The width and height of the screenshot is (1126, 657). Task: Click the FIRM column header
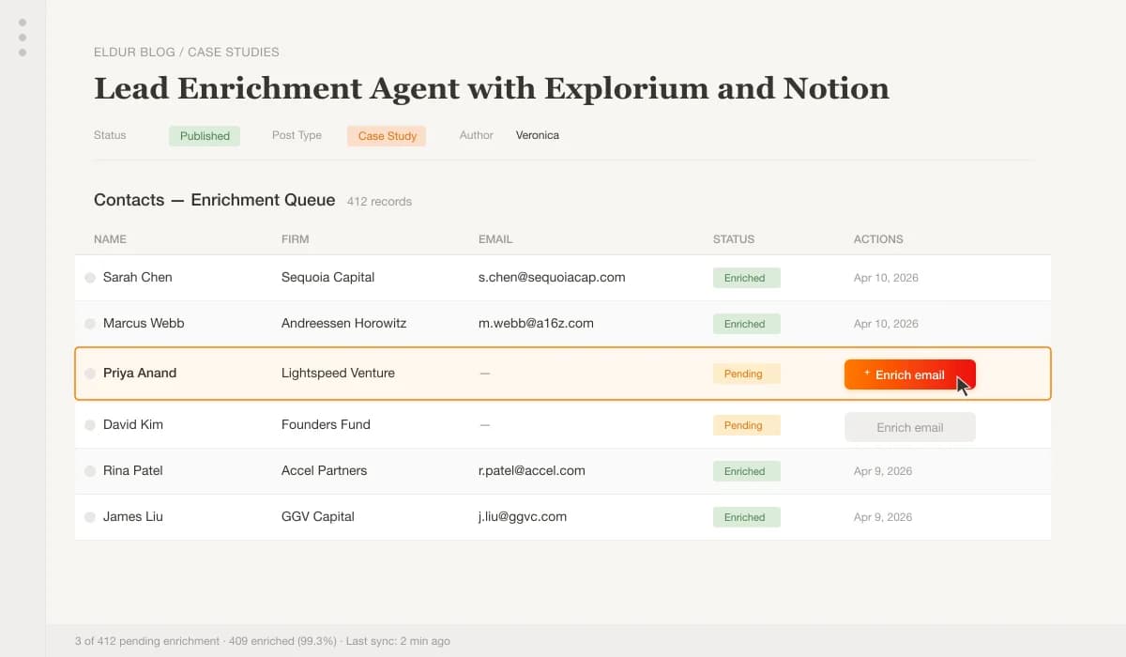(x=295, y=239)
